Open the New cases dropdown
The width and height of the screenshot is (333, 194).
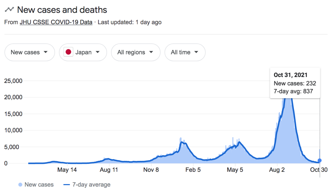[x=29, y=52]
